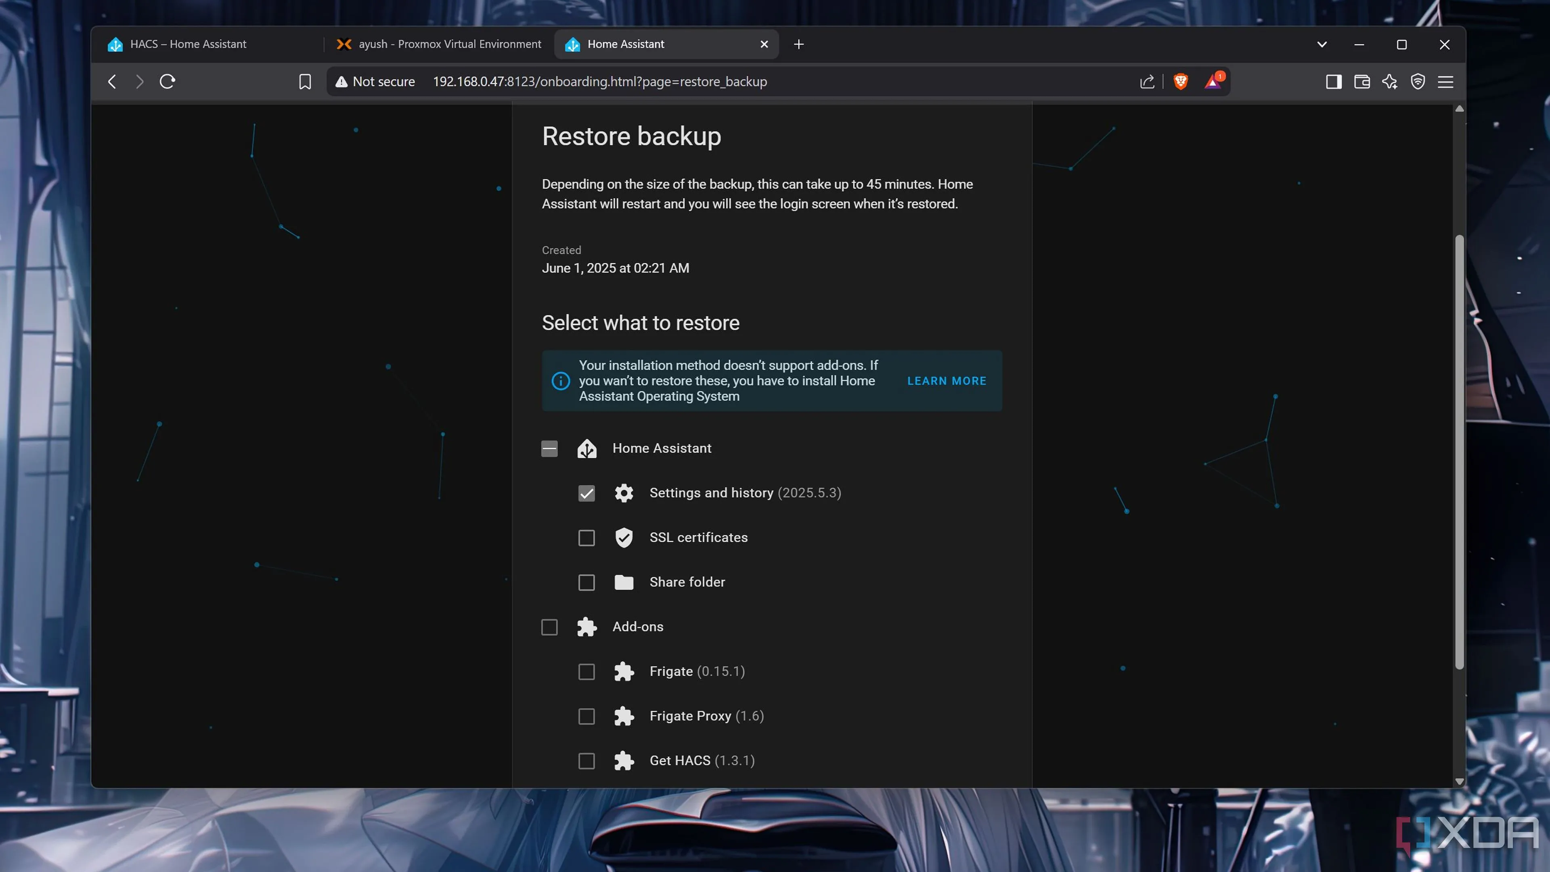1550x872 pixels.
Task: Click the Brave Shields lion icon
Action: 1181,81
